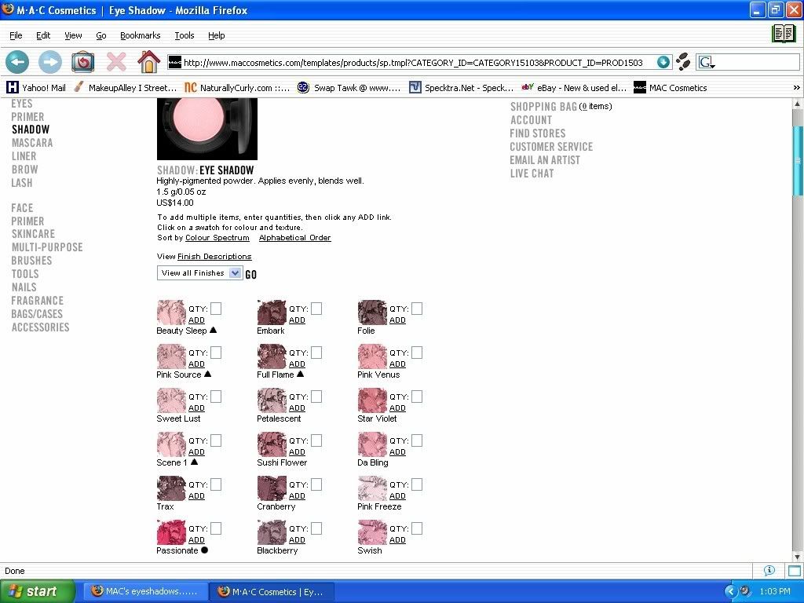Select the Trax color swatch
The image size is (804, 603).
[171, 488]
